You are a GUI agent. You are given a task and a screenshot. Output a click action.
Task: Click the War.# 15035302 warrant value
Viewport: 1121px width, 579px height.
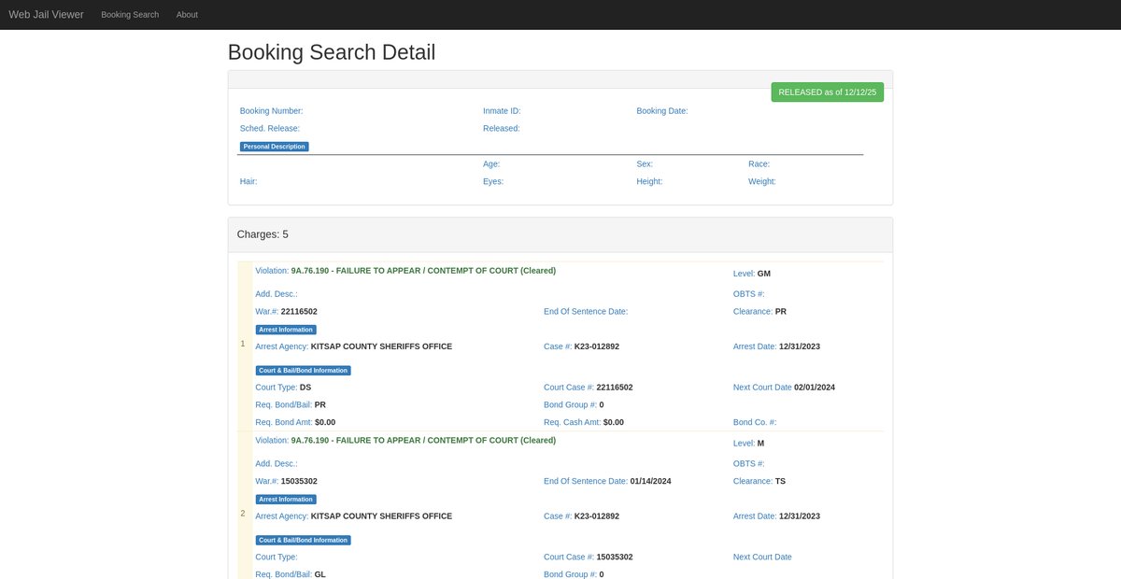pyautogui.click(x=299, y=481)
